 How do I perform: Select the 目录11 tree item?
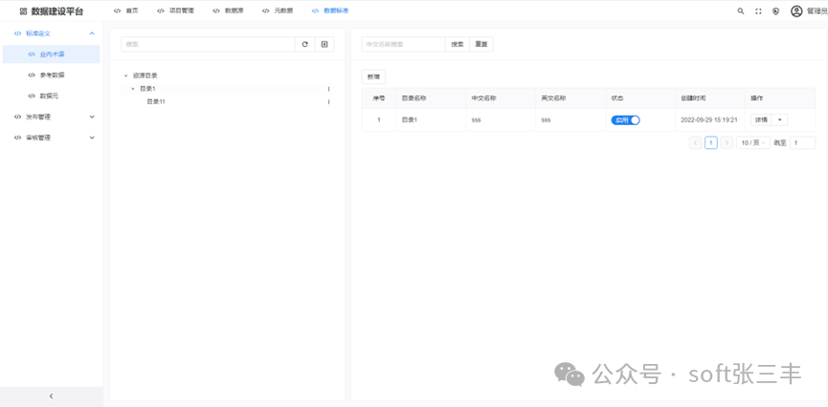pyautogui.click(x=156, y=101)
